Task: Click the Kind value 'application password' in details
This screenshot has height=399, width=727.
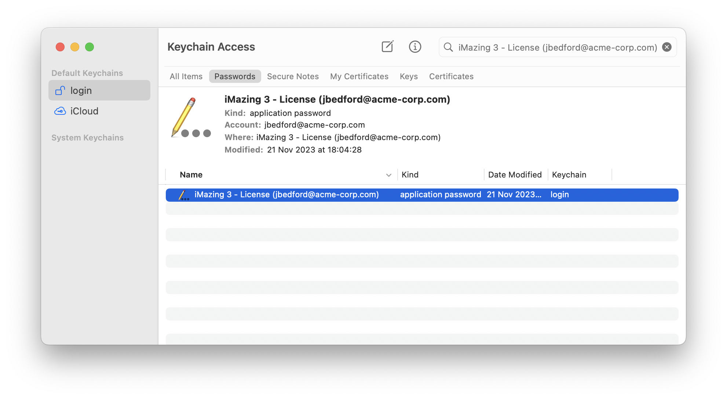Action: (x=290, y=113)
